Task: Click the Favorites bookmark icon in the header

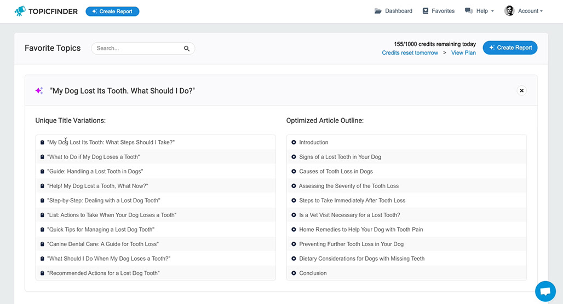Action: (x=426, y=11)
